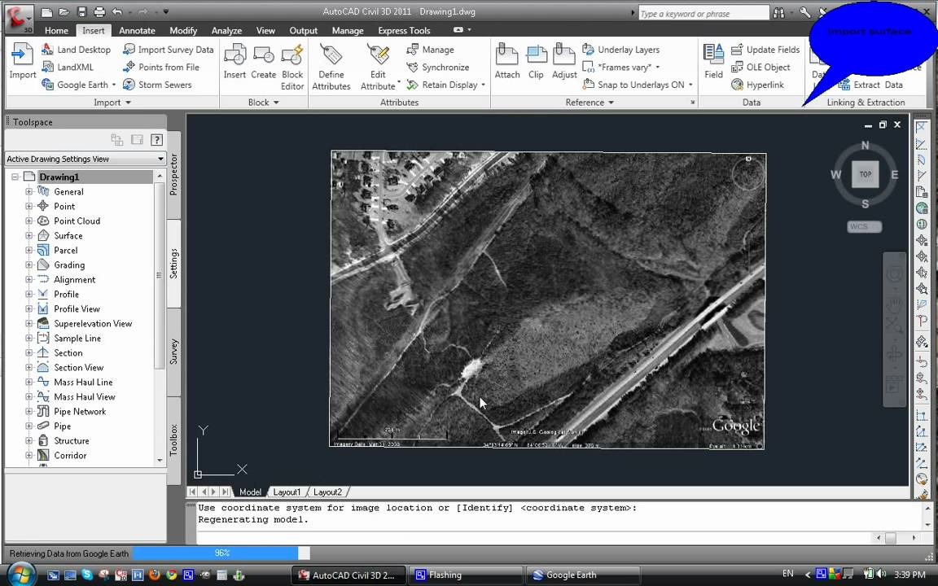Select Mass Haul Line tree item
The height and width of the screenshot is (586, 938).
click(x=83, y=382)
